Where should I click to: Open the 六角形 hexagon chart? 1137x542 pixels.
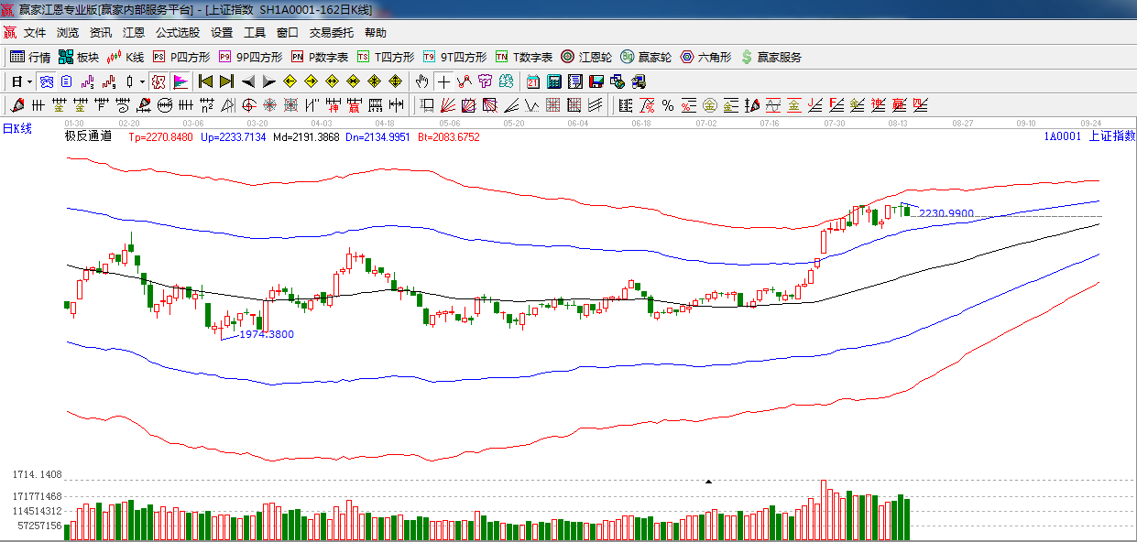point(705,57)
